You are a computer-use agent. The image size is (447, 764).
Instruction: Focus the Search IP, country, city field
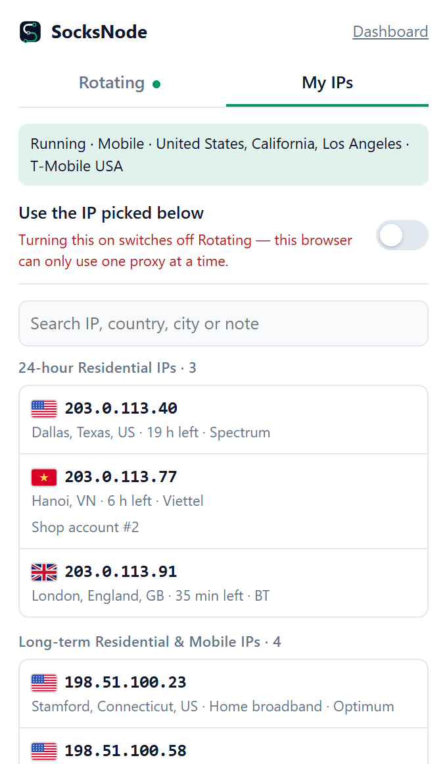pos(223,323)
